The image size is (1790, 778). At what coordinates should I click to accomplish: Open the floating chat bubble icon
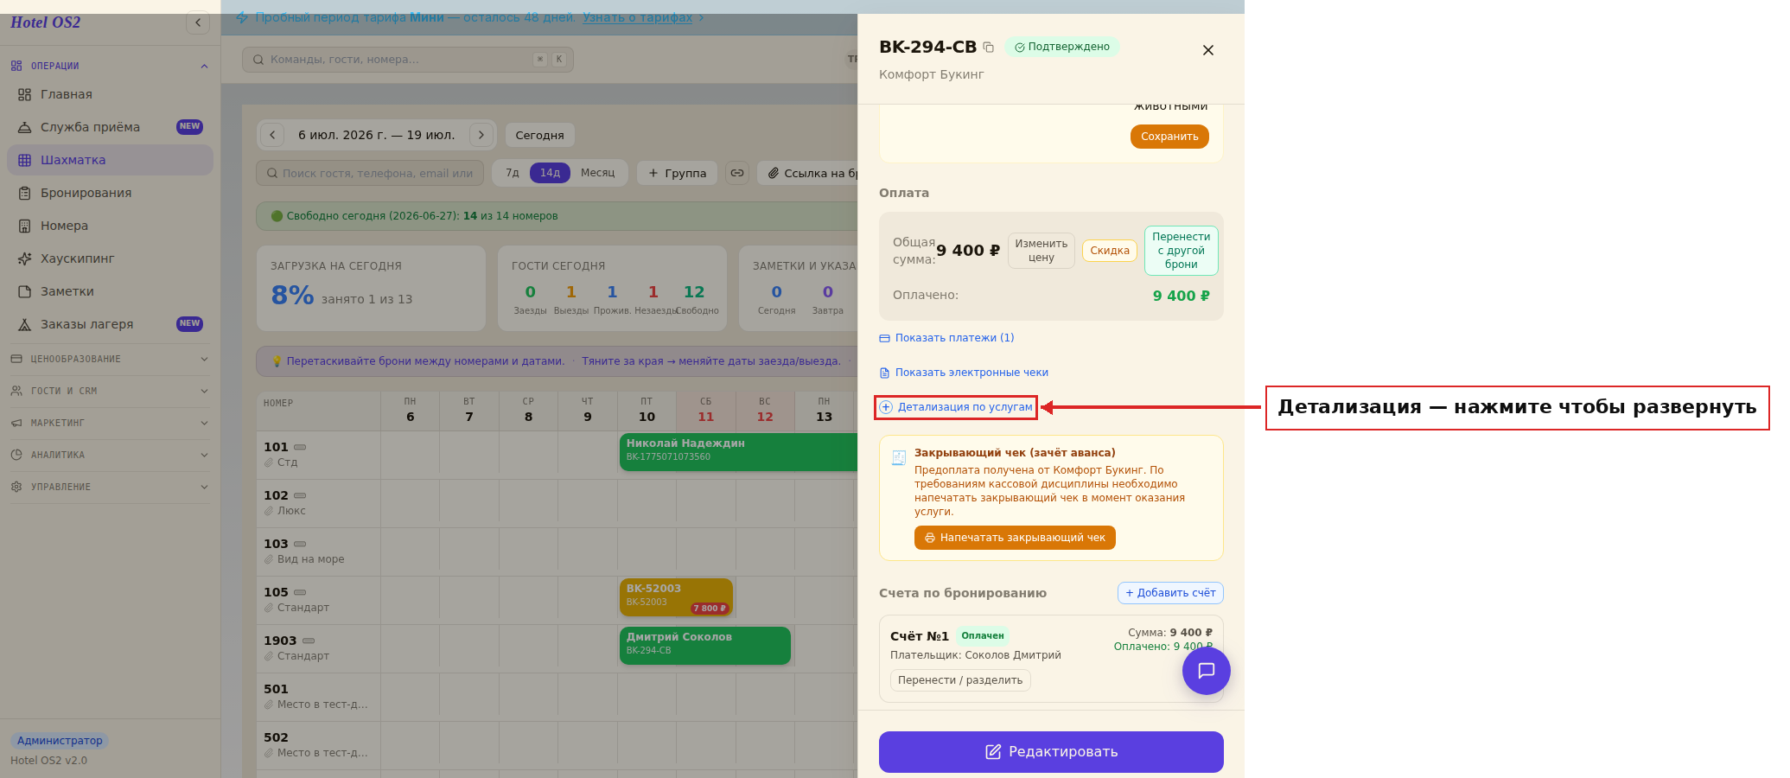point(1207,671)
